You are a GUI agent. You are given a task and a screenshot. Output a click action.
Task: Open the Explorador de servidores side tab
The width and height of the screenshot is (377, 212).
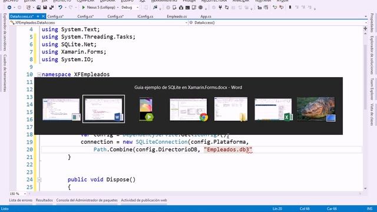click(5, 32)
